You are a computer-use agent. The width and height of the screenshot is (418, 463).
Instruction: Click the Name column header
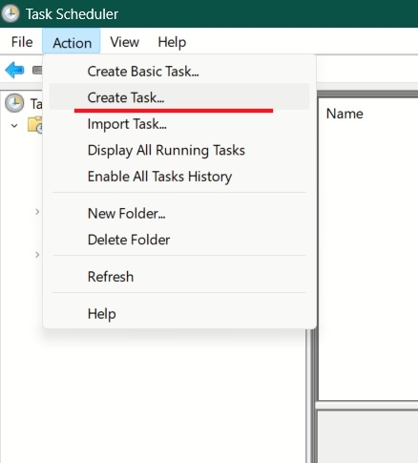coord(345,114)
